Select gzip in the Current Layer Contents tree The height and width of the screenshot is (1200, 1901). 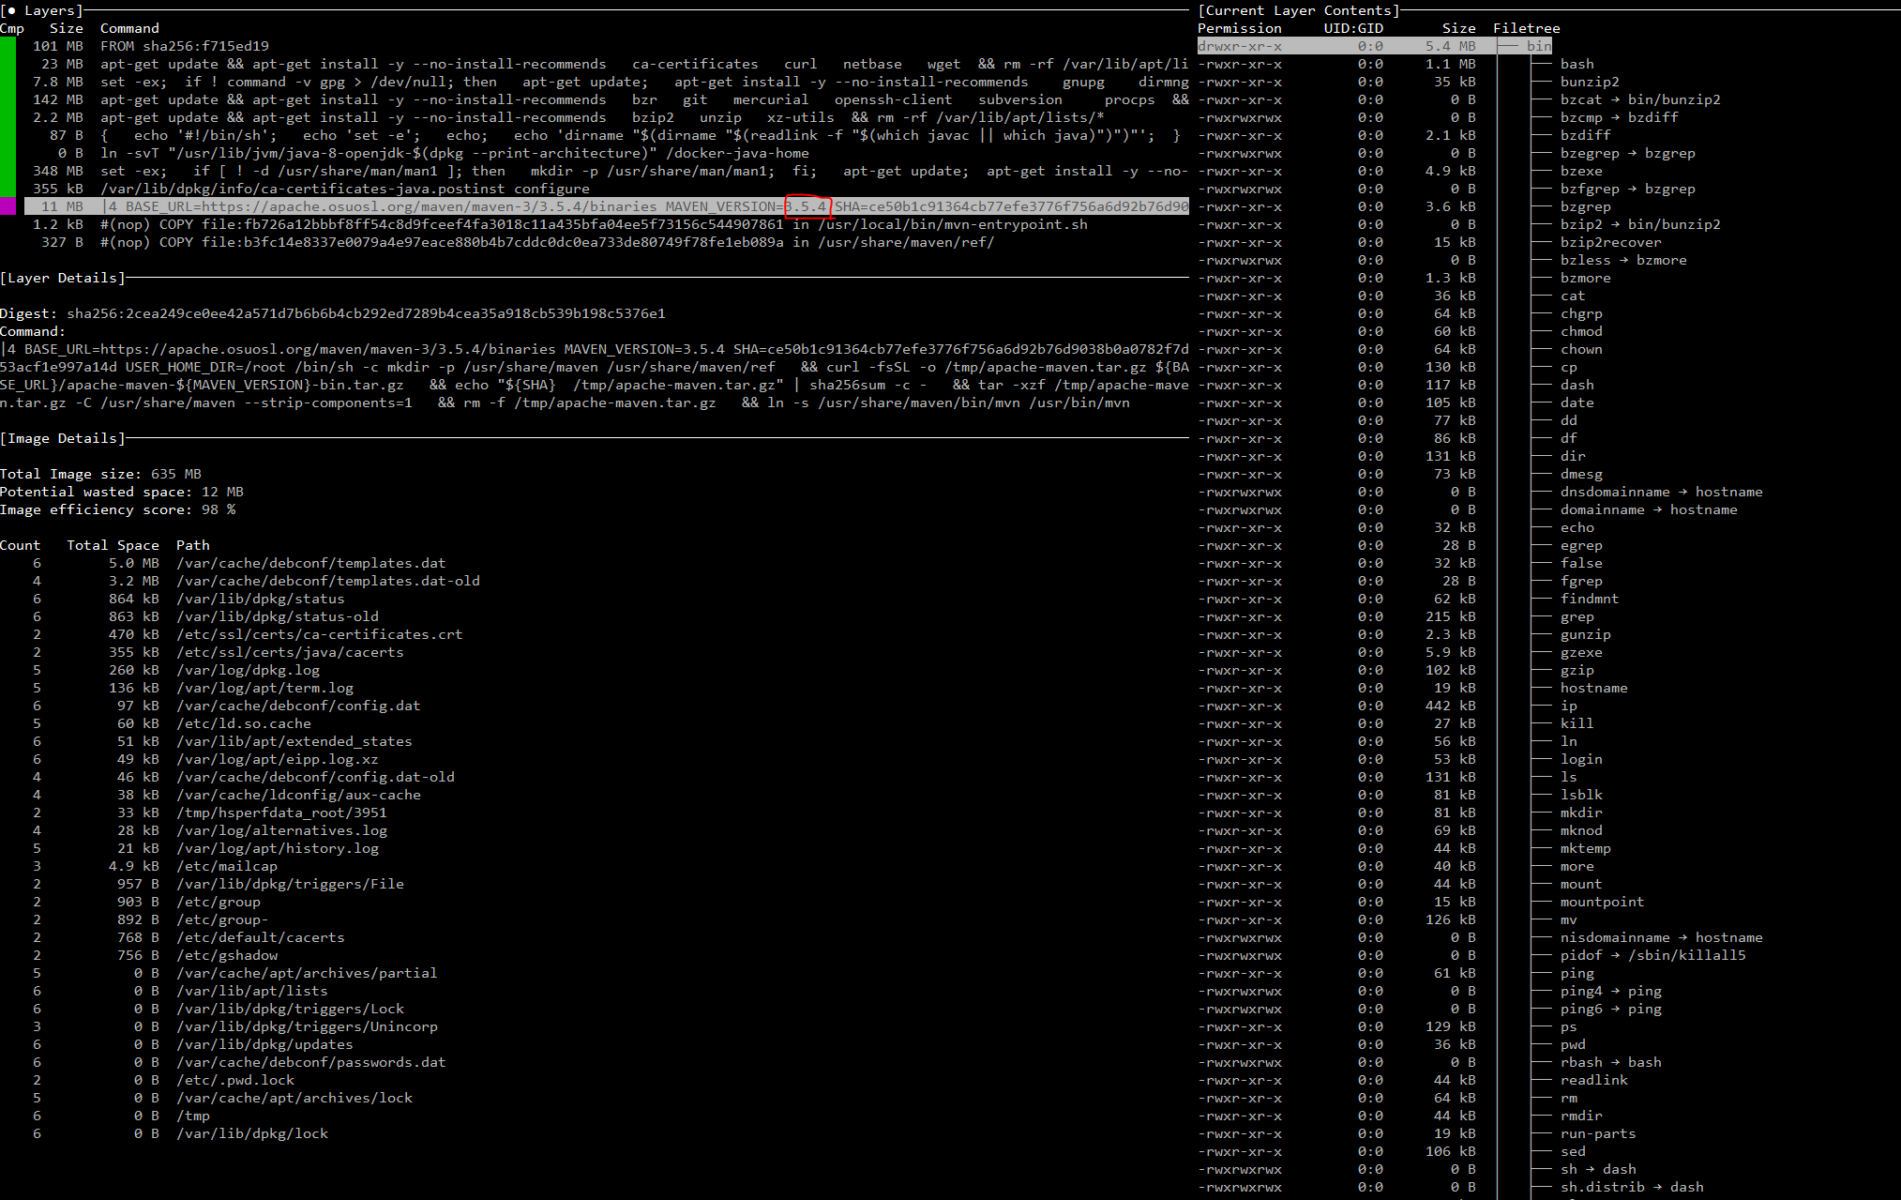[1577, 670]
